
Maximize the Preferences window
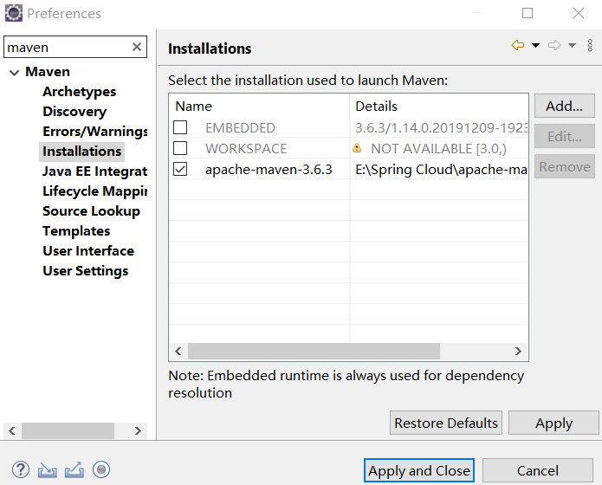point(528,13)
